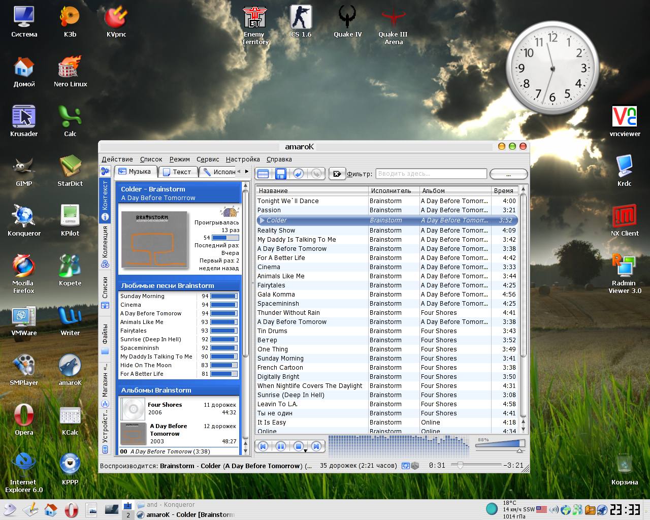Screen dimensions: 650x520
Task: Select playlist row 'Thunder Without Rain'
Action: (x=387, y=312)
